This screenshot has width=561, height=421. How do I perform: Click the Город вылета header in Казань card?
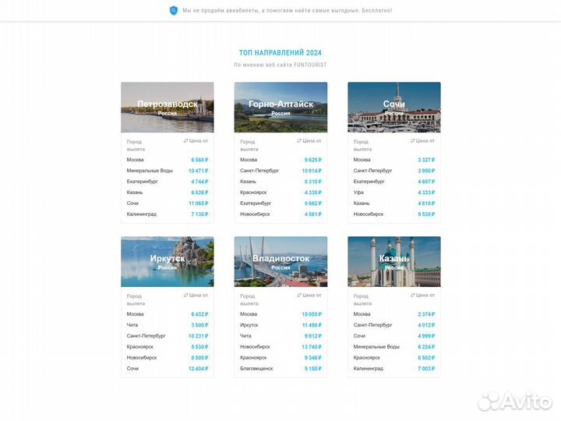click(x=362, y=299)
